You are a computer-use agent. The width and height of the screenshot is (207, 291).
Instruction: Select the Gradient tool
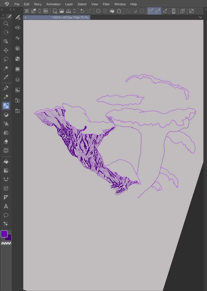(6, 171)
